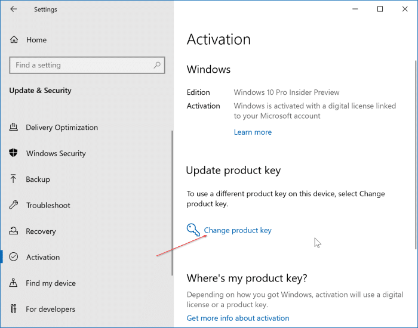Image resolution: width=418 pixels, height=328 pixels.
Task: Click the Troubleshoot wrench icon
Action: click(14, 205)
